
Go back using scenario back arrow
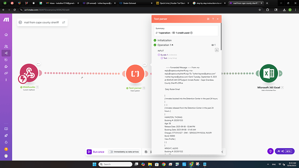pyautogui.click(x=20, y=23)
